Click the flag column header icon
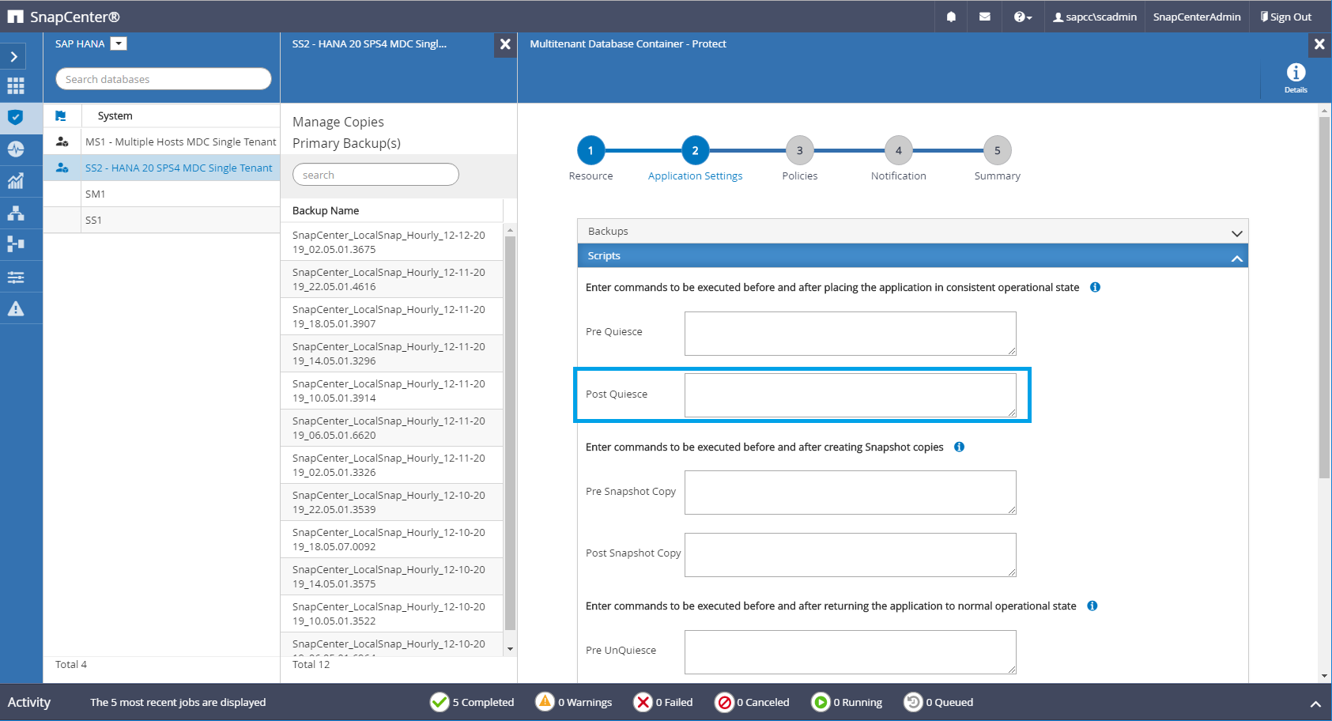This screenshot has height=721, width=1332. point(61,115)
